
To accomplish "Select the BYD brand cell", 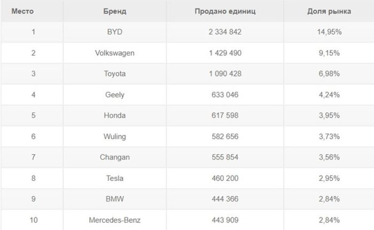I will pyautogui.click(x=115, y=32).
